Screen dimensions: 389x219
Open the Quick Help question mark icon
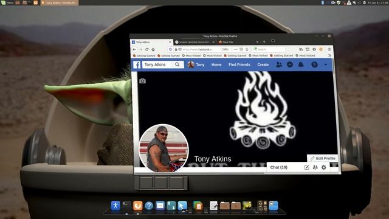pos(314,64)
